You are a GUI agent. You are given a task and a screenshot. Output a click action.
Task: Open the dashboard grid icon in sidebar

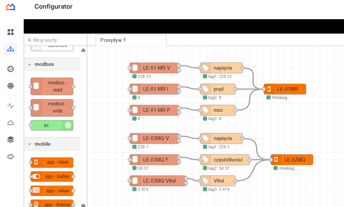coord(11,32)
